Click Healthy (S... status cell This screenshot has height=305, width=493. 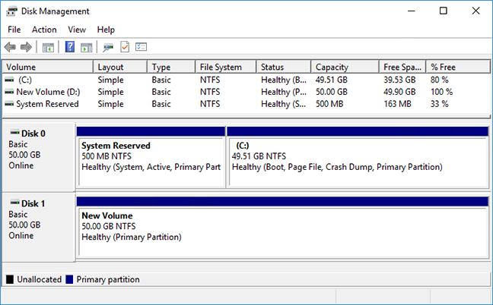point(283,104)
